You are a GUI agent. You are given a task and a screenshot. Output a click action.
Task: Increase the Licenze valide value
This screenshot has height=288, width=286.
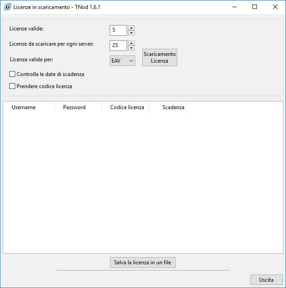pos(131,28)
